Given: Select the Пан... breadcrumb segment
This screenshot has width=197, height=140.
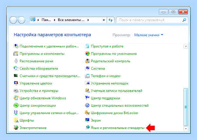Looking at the screenshot, I should [x=46, y=20].
